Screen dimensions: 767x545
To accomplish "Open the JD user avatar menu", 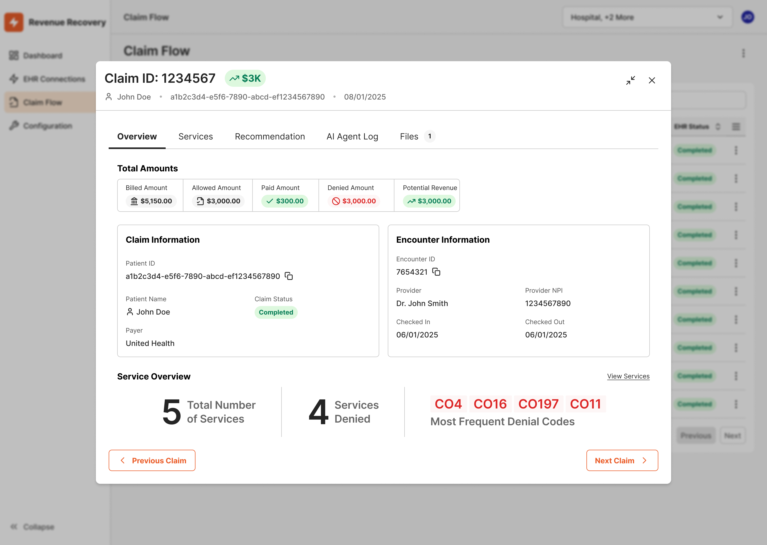I will click(x=748, y=17).
